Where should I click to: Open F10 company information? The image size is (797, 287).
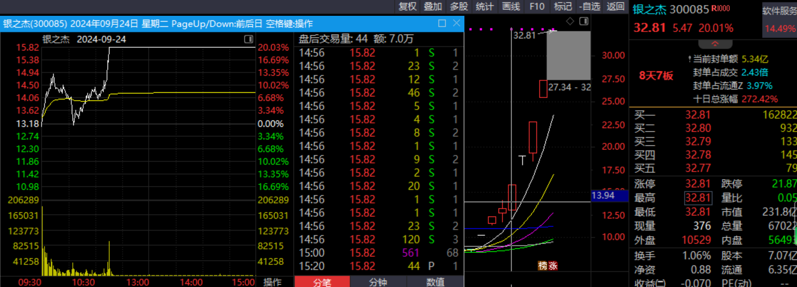click(537, 6)
